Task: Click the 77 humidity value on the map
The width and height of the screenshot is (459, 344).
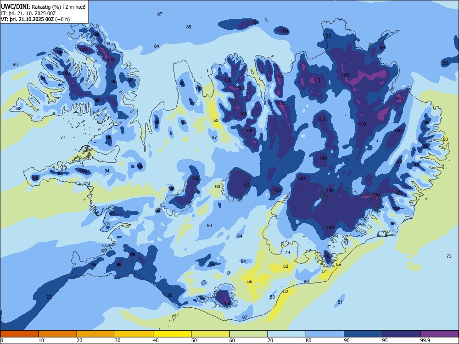Action: pyautogui.click(x=63, y=137)
